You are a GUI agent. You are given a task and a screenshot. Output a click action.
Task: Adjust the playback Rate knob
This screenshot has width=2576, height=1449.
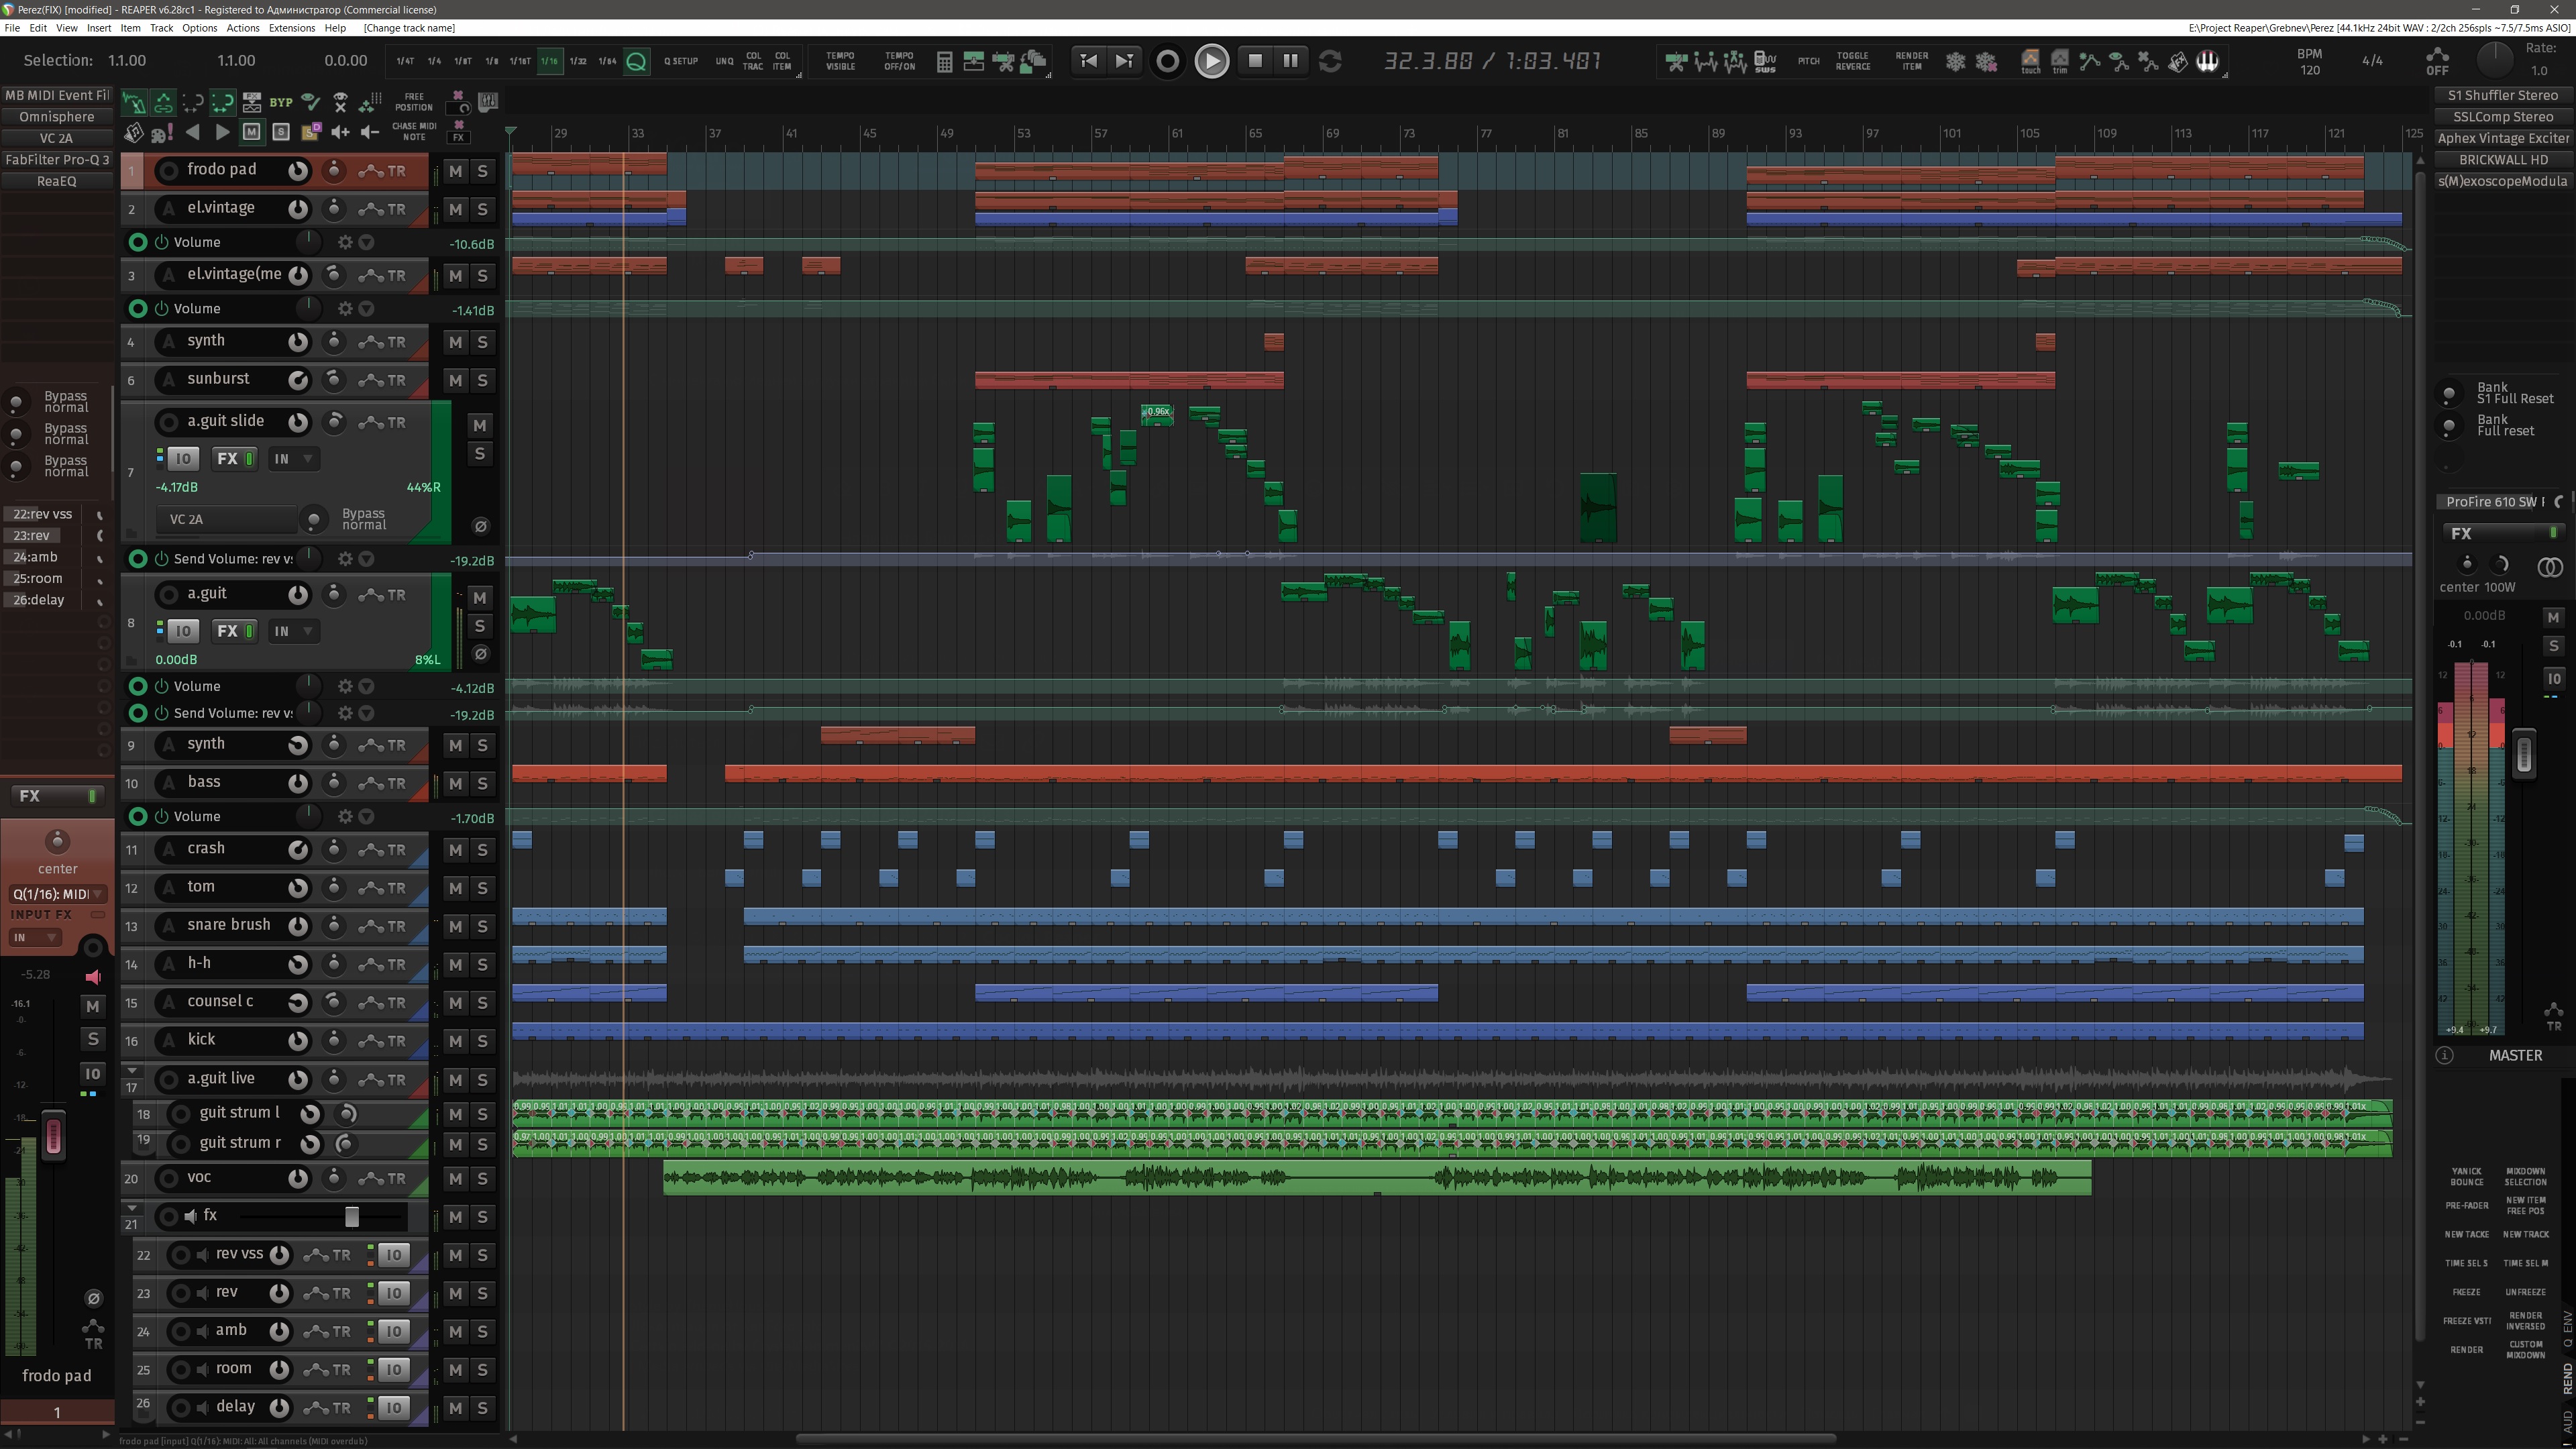click(x=2494, y=61)
